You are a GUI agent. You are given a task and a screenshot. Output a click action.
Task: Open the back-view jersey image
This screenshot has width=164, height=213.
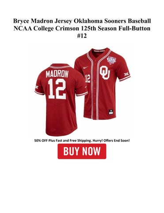[x=61, y=99]
